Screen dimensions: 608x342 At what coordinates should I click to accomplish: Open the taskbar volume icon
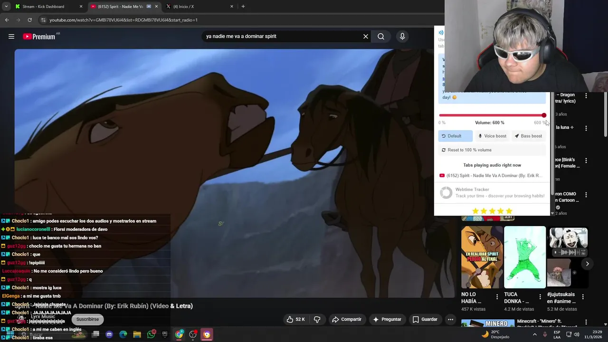[577, 334]
